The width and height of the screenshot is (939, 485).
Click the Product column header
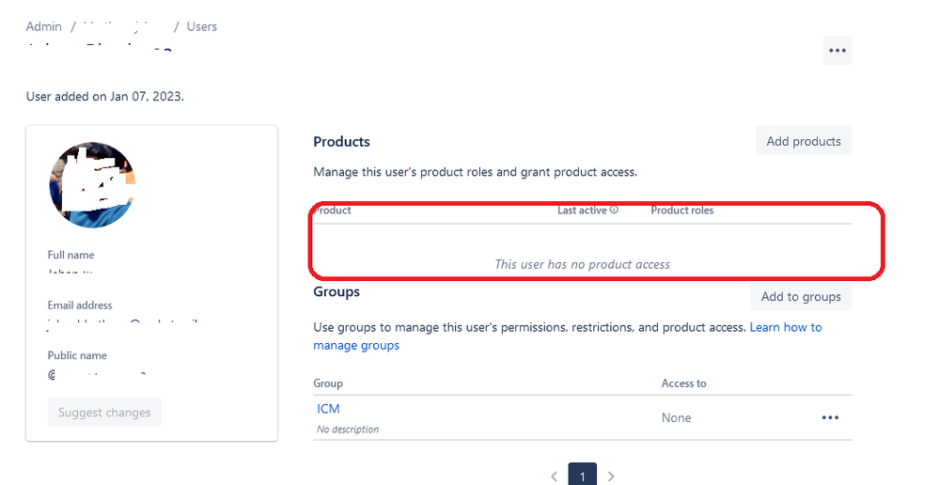click(333, 211)
